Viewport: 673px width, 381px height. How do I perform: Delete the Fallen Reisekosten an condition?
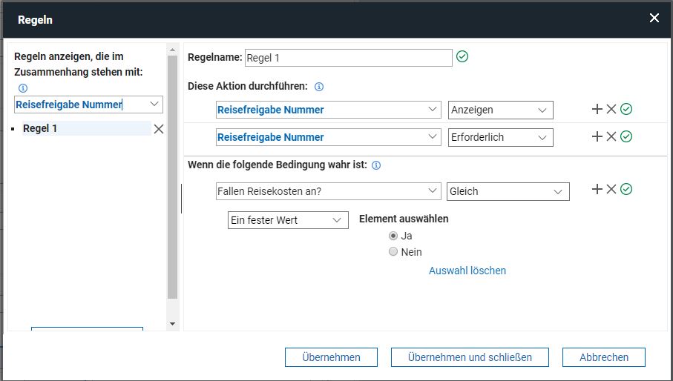click(611, 189)
